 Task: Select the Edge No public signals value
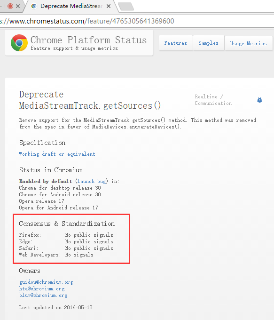point(89,241)
